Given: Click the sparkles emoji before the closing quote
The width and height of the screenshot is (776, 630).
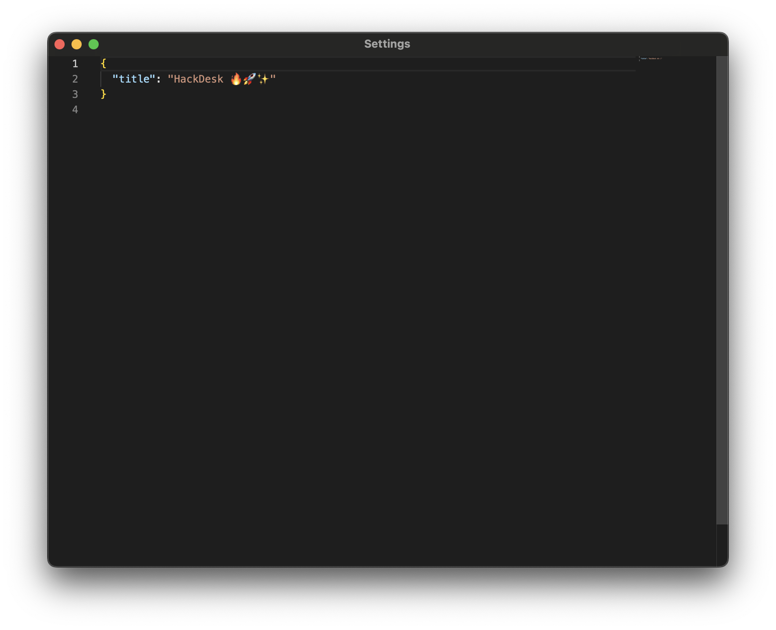Looking at the screenshot, I should click(263, 79).
